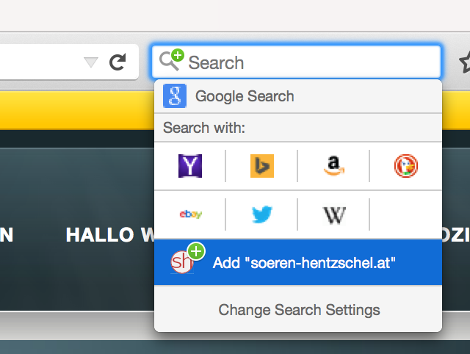Screen dimensions: 470x354
Task: Click the star icon right of the search box
Action: tap(464, 62)
